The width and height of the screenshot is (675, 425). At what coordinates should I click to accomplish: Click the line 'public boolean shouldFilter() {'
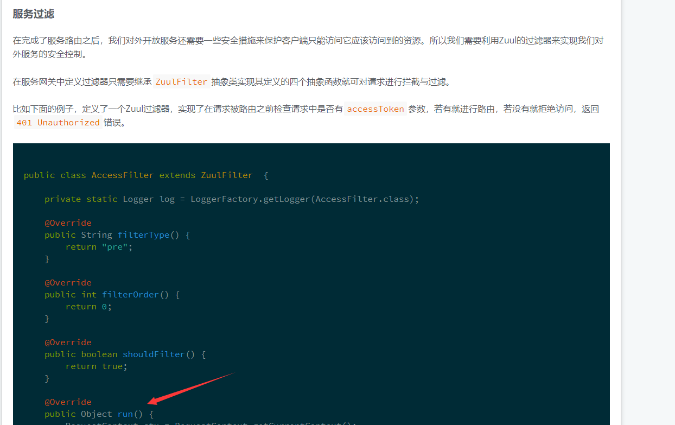pos(125,354)
